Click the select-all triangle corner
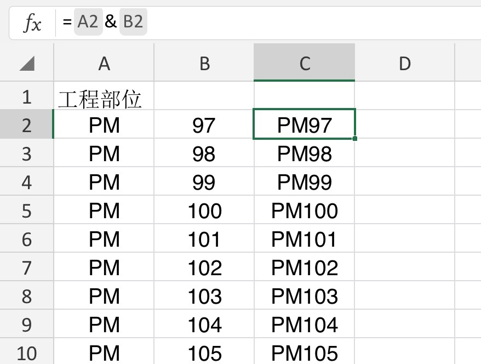 click(27, 64)
